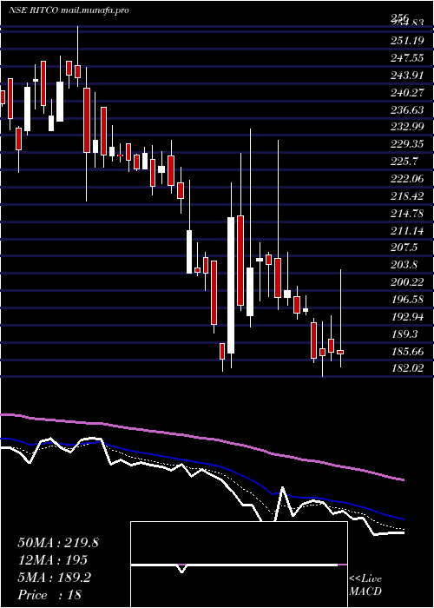Click the 211.14 price axis label

pos(407,232)
